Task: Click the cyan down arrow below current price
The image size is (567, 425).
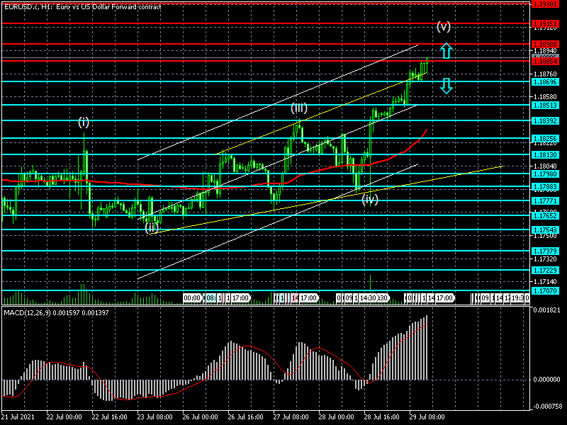Action: pyautogui.click(x=445, y=86)
